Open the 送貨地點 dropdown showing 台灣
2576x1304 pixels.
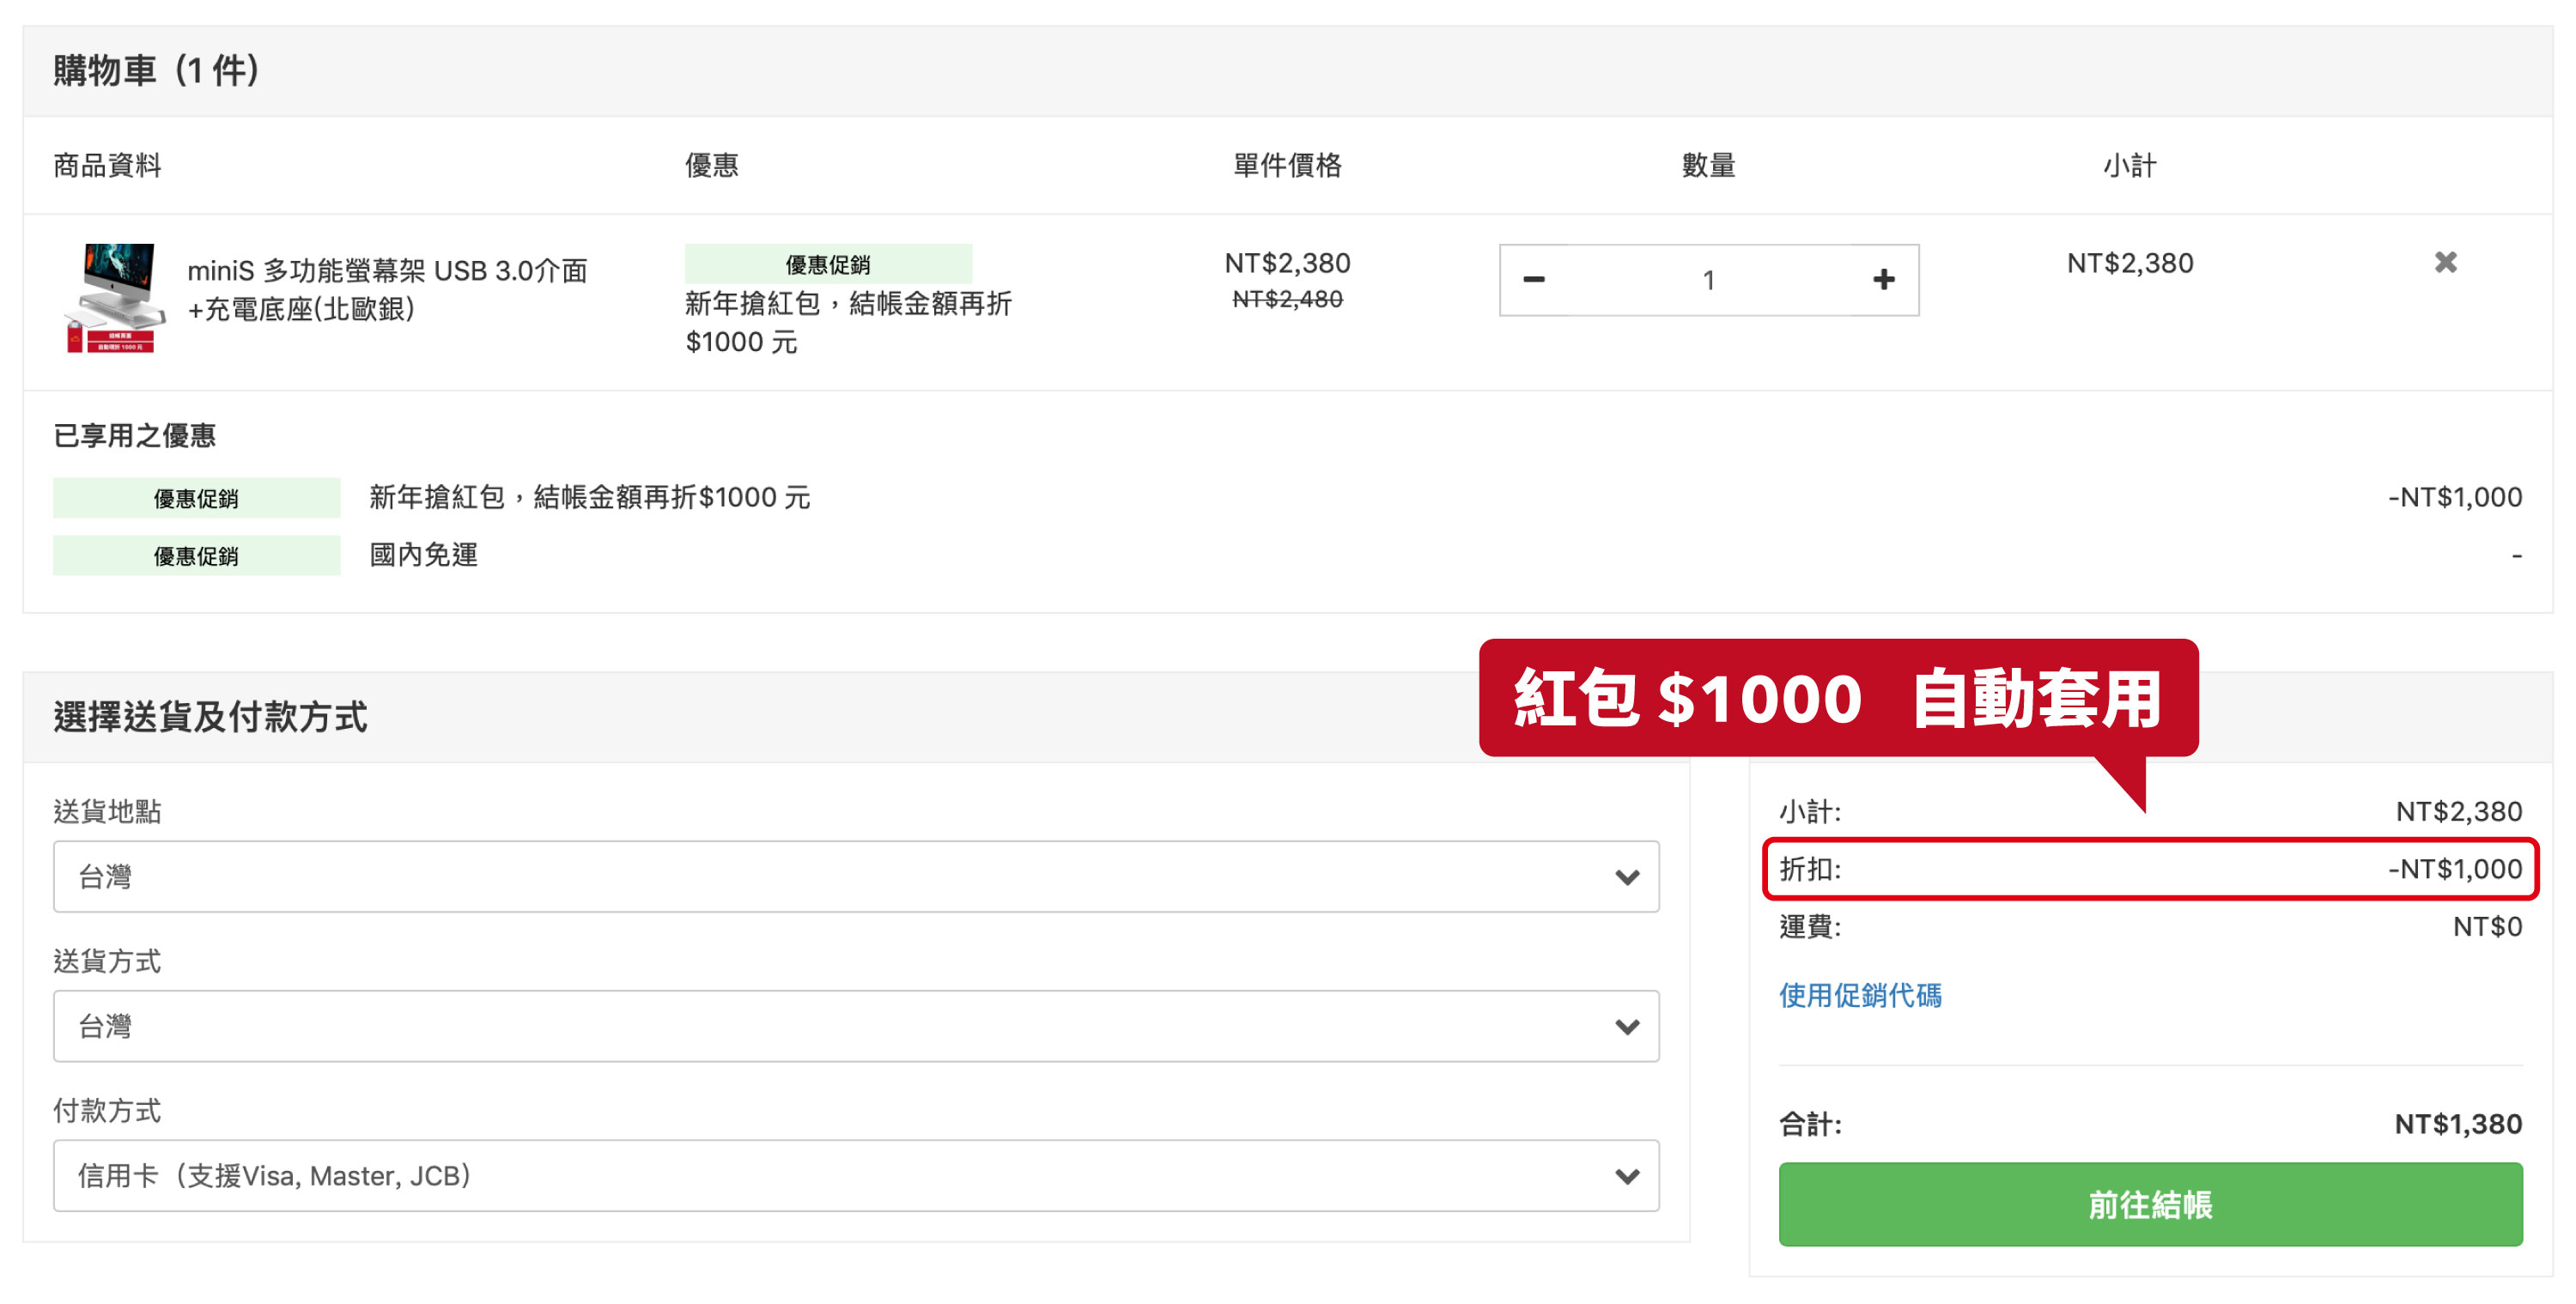(855, 877)
